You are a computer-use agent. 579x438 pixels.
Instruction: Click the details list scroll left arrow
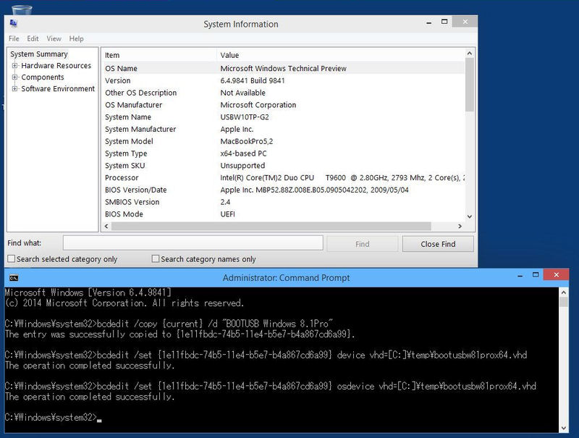click(x=106, y=226)
